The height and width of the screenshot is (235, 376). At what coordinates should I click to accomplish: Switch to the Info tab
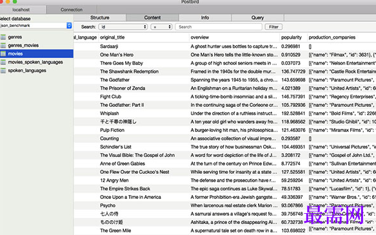click(205, 17)
